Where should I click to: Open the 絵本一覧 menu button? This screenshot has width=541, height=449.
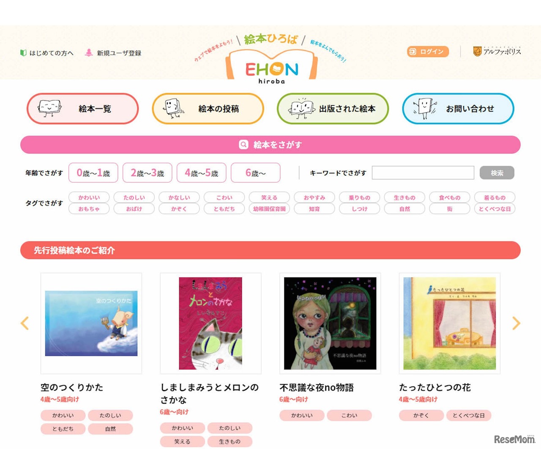(x=83, y=109)
